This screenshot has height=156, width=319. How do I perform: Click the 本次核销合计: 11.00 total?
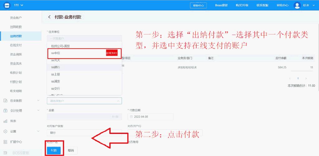pyautogui.click(x=301, y=85)
